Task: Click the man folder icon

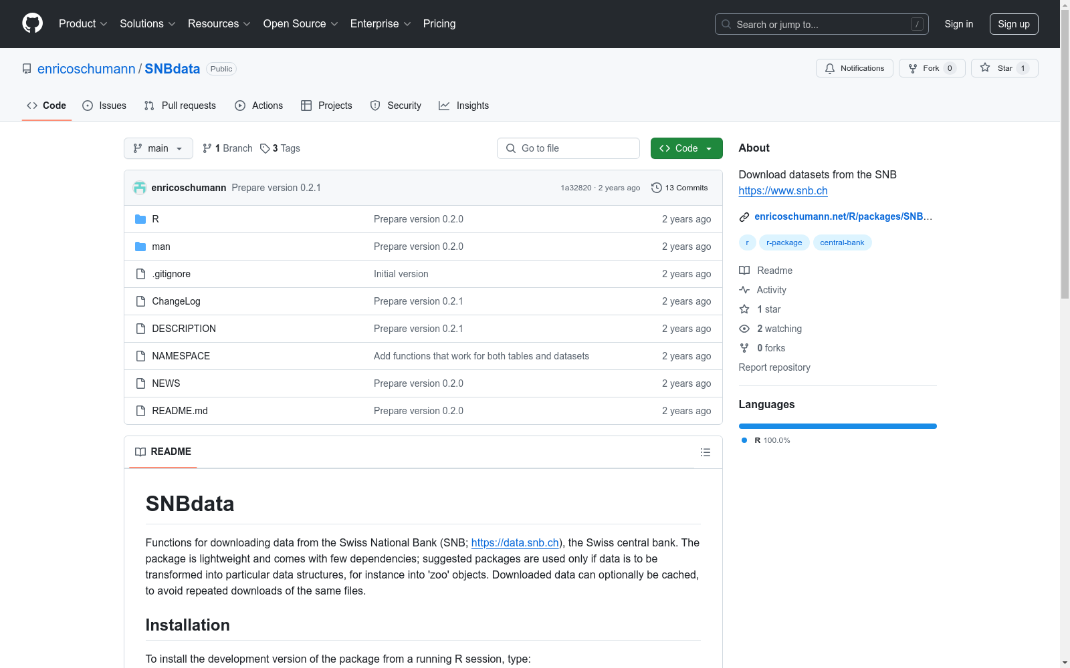Action: click(x=140, y=246)
